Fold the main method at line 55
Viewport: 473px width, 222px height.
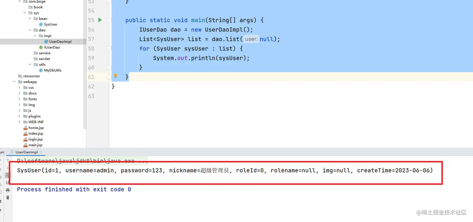pos(109,20)
